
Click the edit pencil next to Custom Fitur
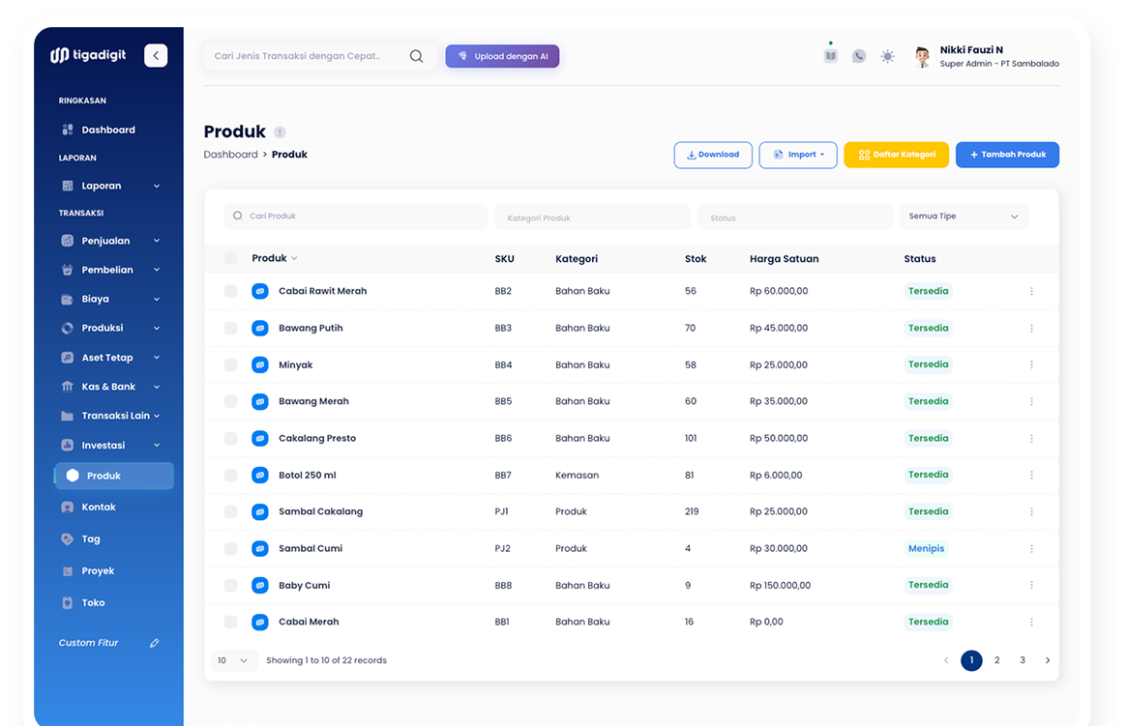pyautogui.click(x=154, y=642)
